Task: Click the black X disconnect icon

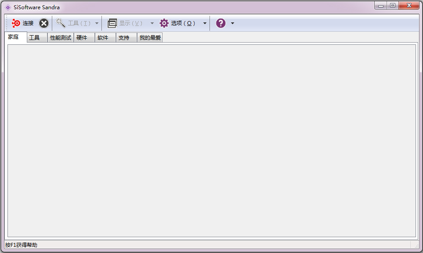Action: coord(43,23)
